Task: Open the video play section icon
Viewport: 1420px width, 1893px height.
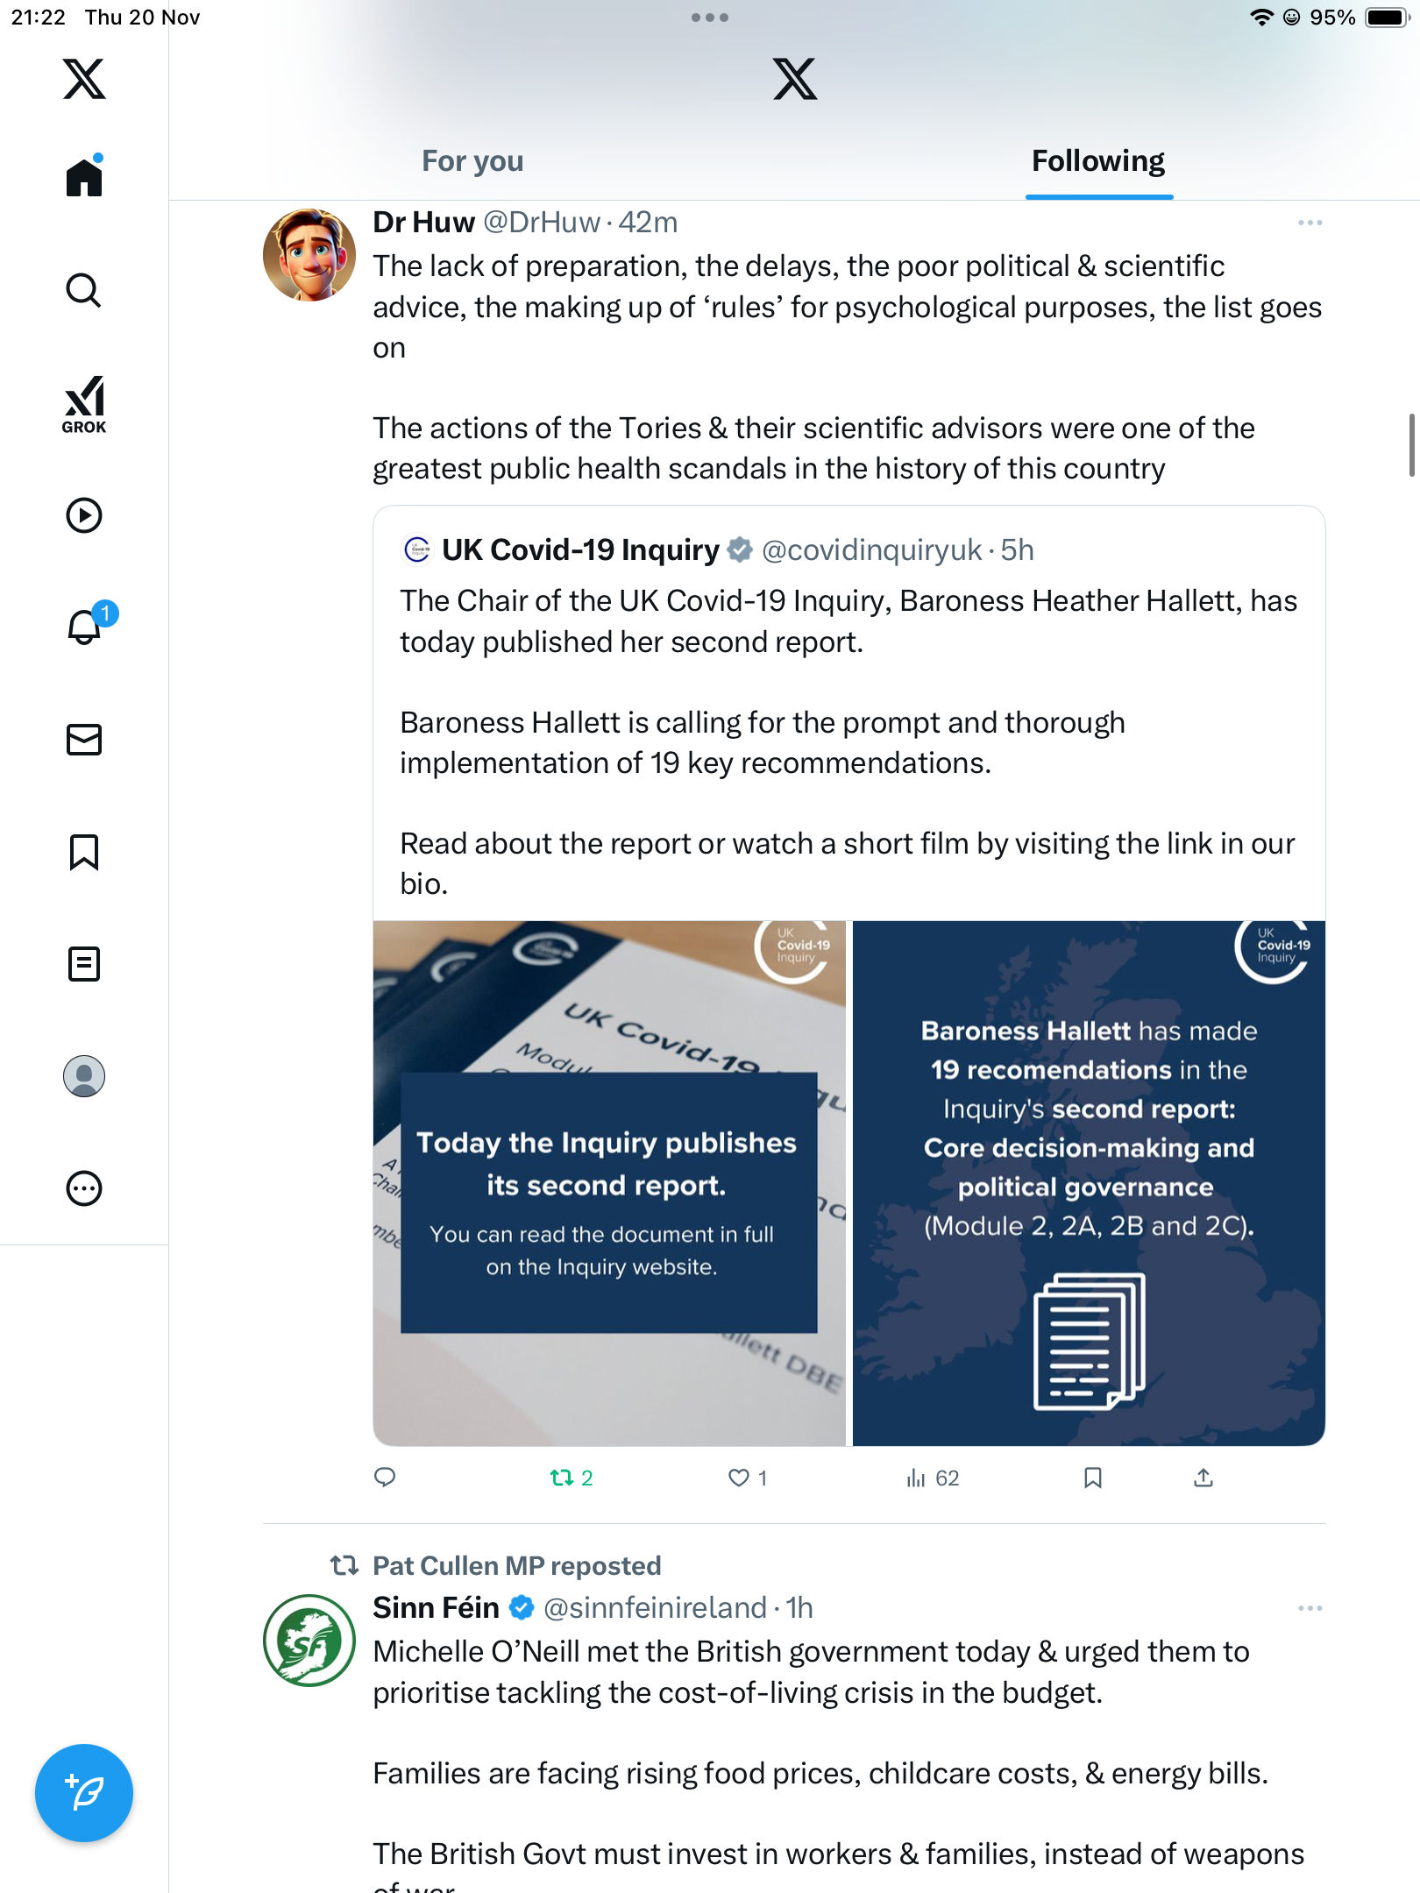Action: [84, 515]
